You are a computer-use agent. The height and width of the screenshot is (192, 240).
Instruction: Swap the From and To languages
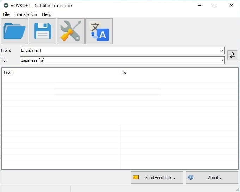pos(232,55)
